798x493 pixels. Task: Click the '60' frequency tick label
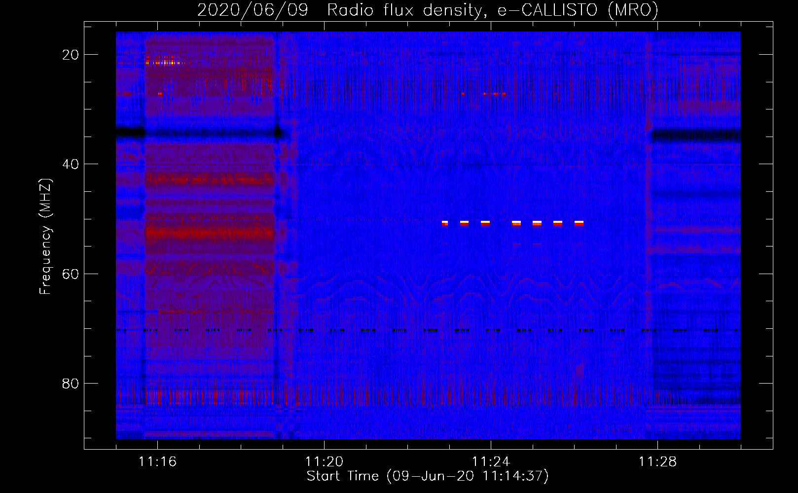[71, 274]
